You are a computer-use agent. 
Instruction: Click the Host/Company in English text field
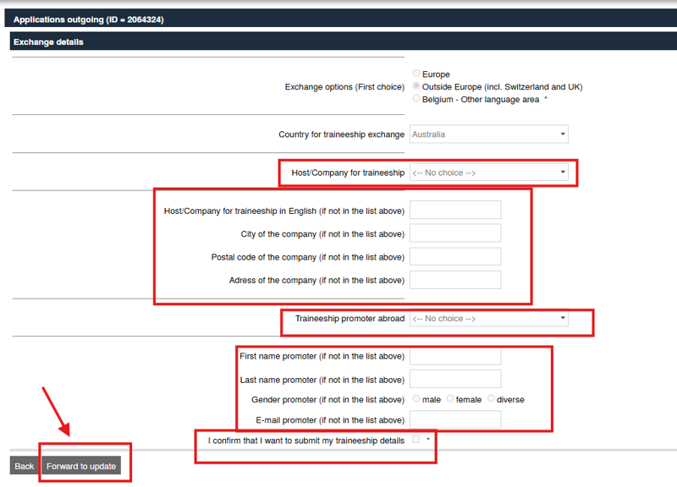click(x=455, y=211)
